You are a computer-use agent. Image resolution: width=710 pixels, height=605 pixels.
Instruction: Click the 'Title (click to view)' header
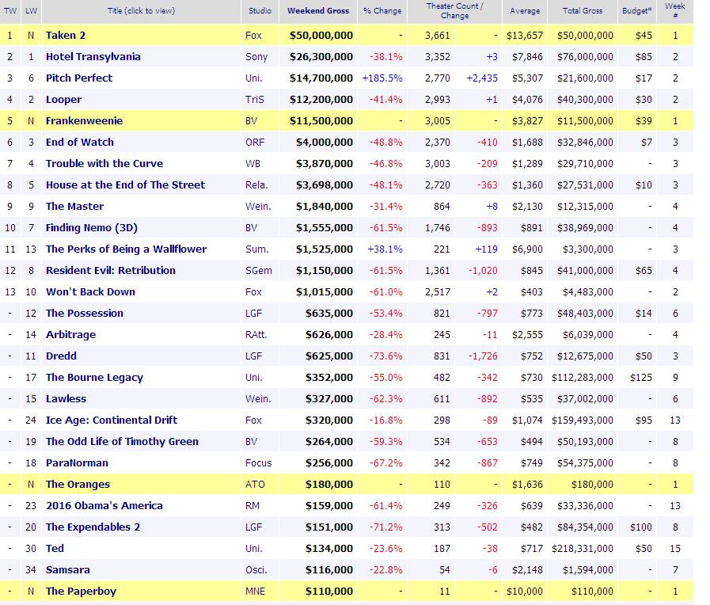141,11
